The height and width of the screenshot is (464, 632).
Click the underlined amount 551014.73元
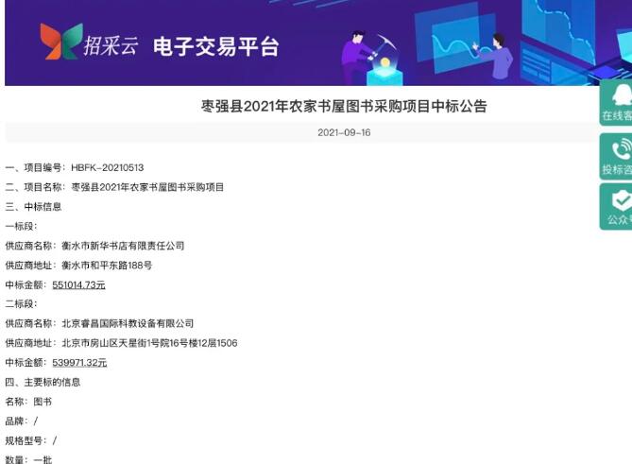click(79, 285)
